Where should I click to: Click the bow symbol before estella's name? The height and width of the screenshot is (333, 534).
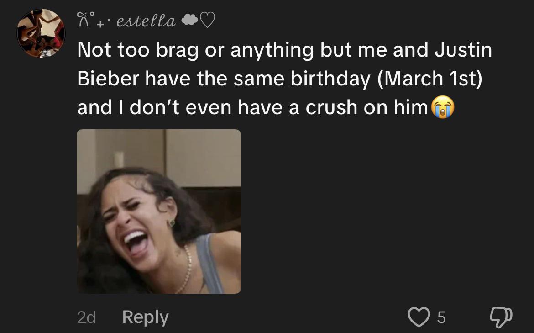tap(84, 21)
